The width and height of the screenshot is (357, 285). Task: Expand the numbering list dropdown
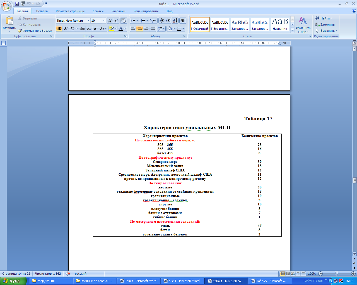pos(147,21)
